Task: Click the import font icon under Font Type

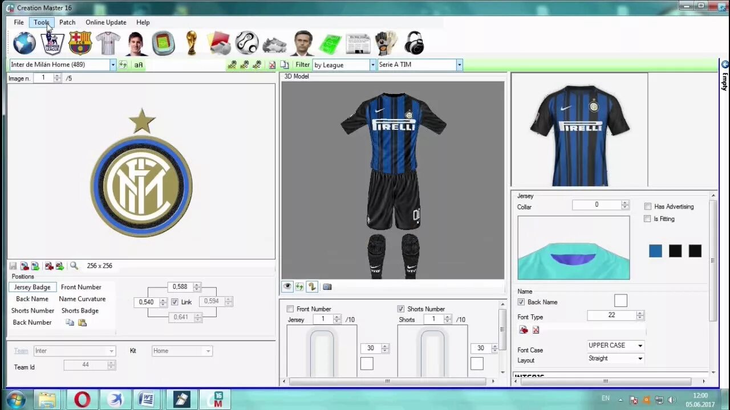Action: click(524, 330)
